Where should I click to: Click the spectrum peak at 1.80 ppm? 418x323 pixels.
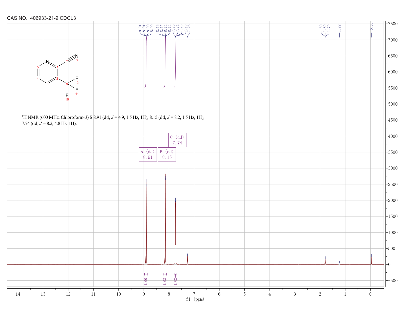tap(325, 262)
